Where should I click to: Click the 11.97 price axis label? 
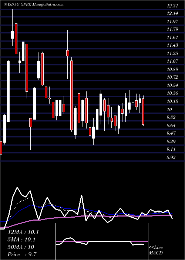coord(172,22)
